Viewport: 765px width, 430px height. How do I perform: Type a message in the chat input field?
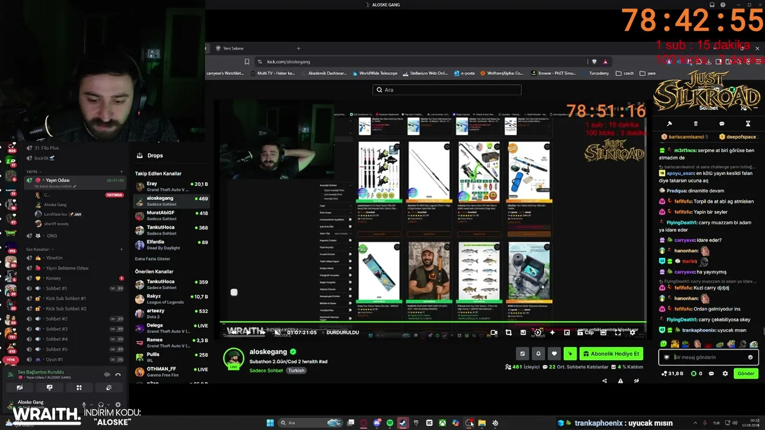pos(708,357)
